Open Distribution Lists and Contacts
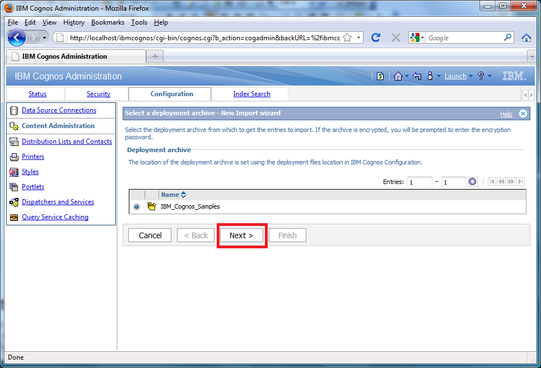This screenshot has width=541, height=368. point(67,141)
